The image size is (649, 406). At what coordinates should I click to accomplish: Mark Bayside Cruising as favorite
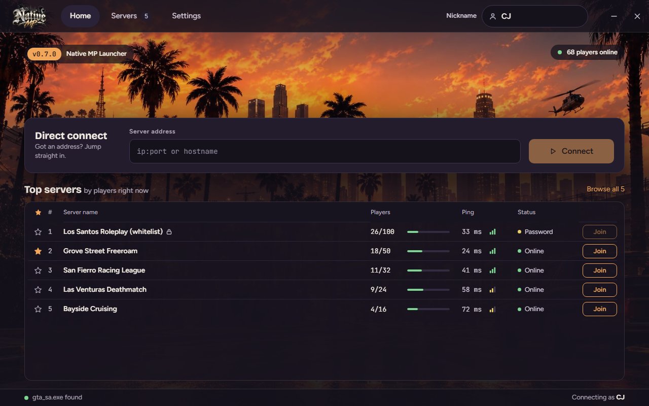point(38,309)
